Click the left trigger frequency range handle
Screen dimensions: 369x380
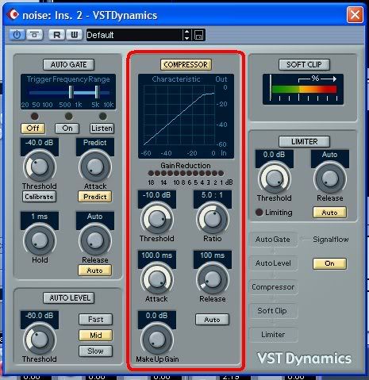[71, 92]
